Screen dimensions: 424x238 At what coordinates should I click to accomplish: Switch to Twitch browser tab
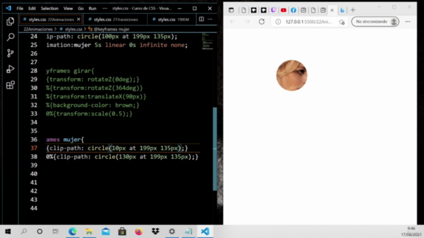(274, 11)
